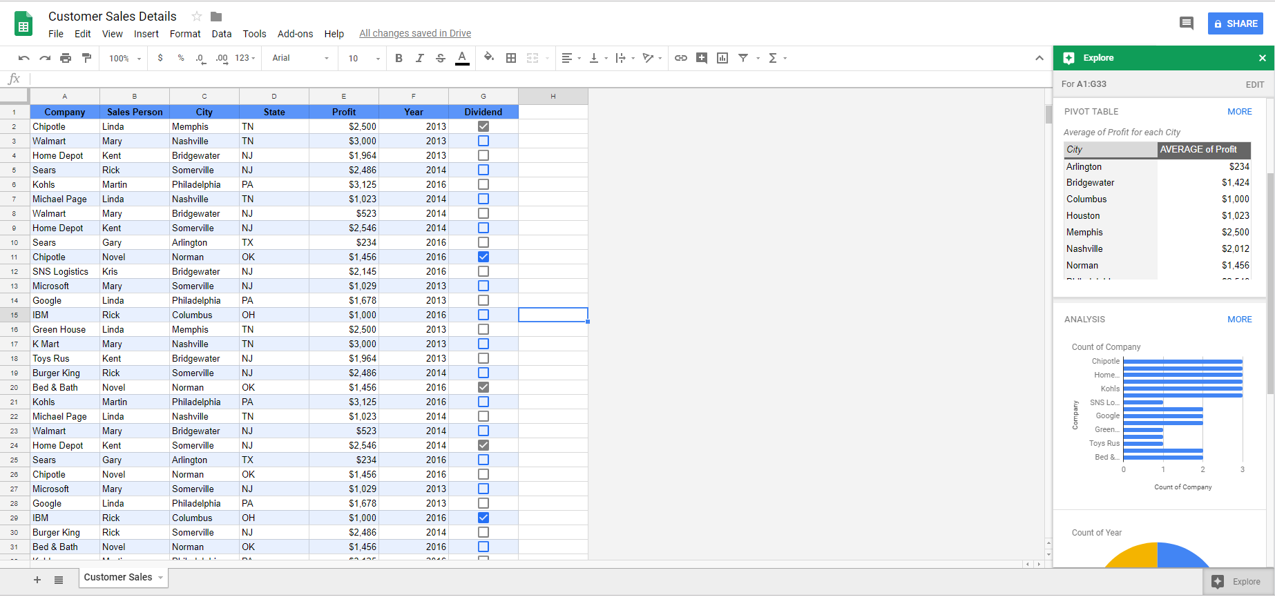The height and width of the screenshot is (597, 1275).
Task: Click the move to folder icon
Action: [x=216, y=17]
